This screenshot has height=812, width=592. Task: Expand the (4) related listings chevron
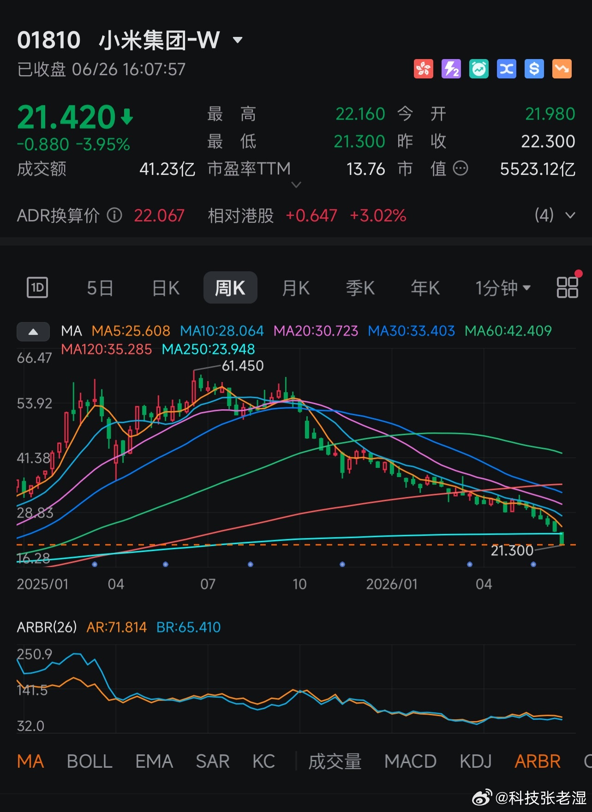(x=570, y=215)
